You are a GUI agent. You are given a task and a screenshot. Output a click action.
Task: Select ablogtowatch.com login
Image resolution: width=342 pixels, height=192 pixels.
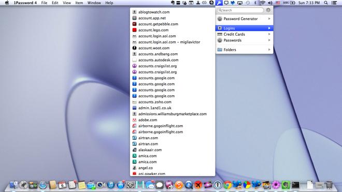pos(173,12)
